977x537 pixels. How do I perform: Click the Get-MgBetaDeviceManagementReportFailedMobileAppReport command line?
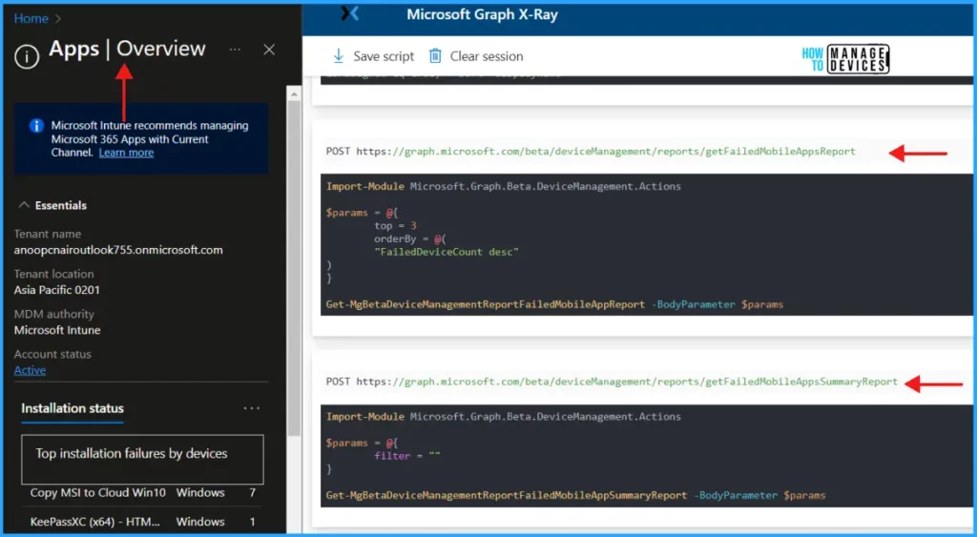pos(554,304)
